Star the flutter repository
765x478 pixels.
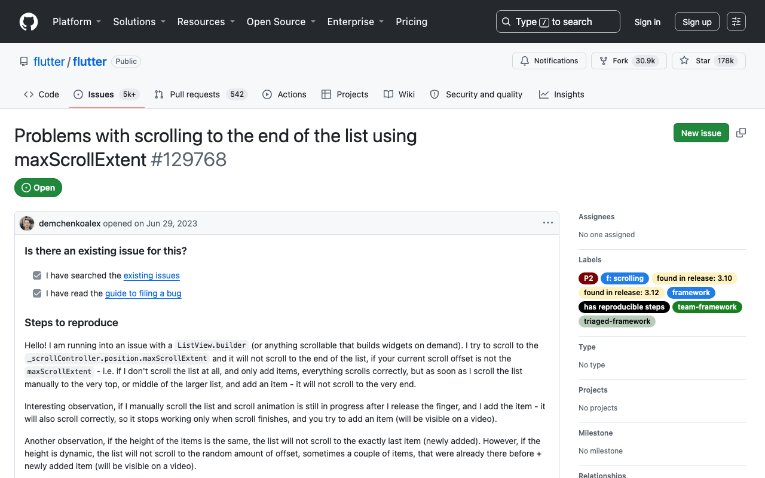(x=709, y=61)
